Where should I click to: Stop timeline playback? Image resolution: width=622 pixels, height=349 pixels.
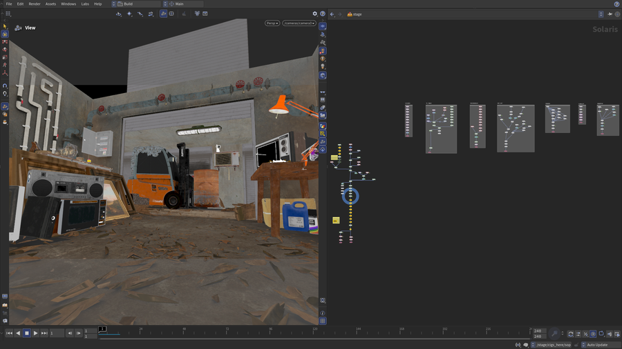click(26, 333)
